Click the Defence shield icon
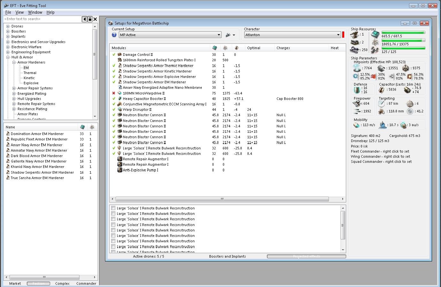 pyautogui.click(x=357, y=90)
